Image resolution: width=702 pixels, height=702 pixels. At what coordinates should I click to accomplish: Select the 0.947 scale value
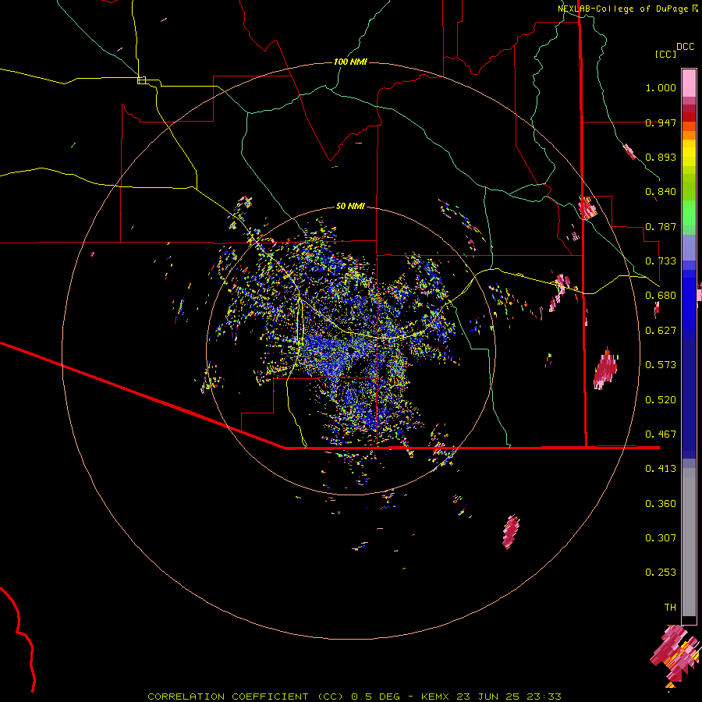(661, 122)
